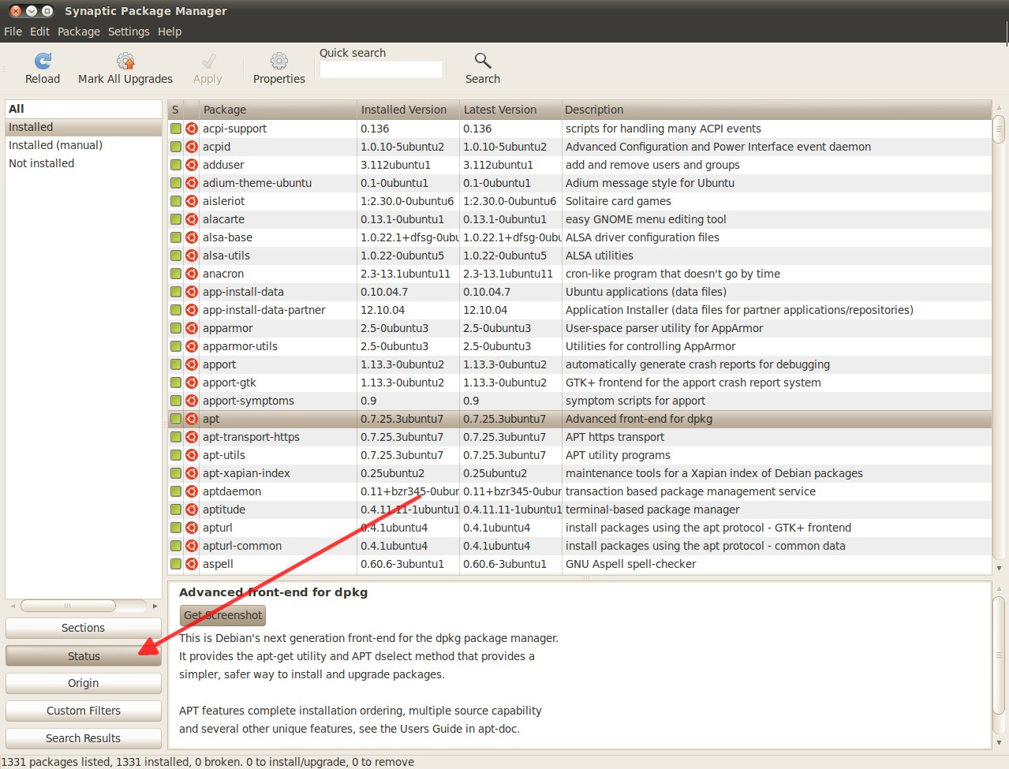
Task: Click the Origin filter button
Action: 84,683
